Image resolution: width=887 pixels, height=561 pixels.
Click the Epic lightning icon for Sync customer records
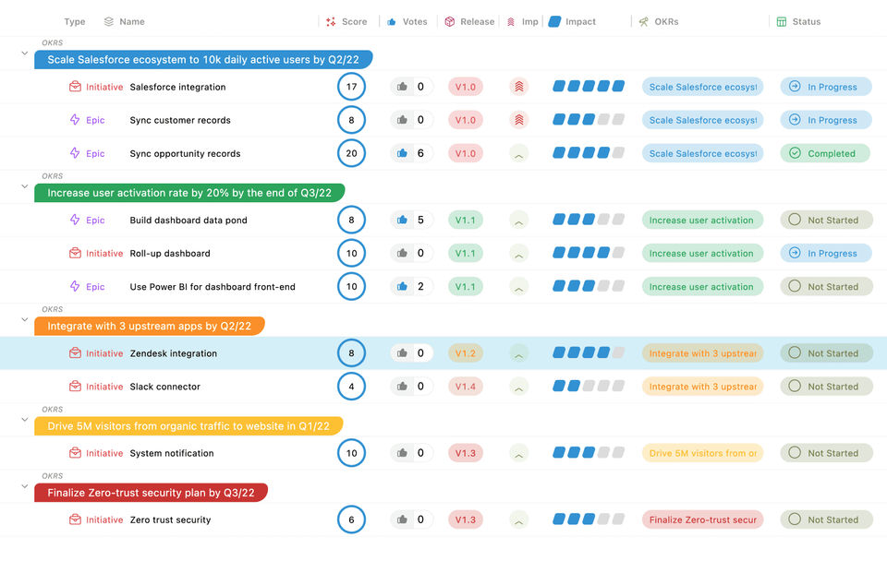coord(75,120)
